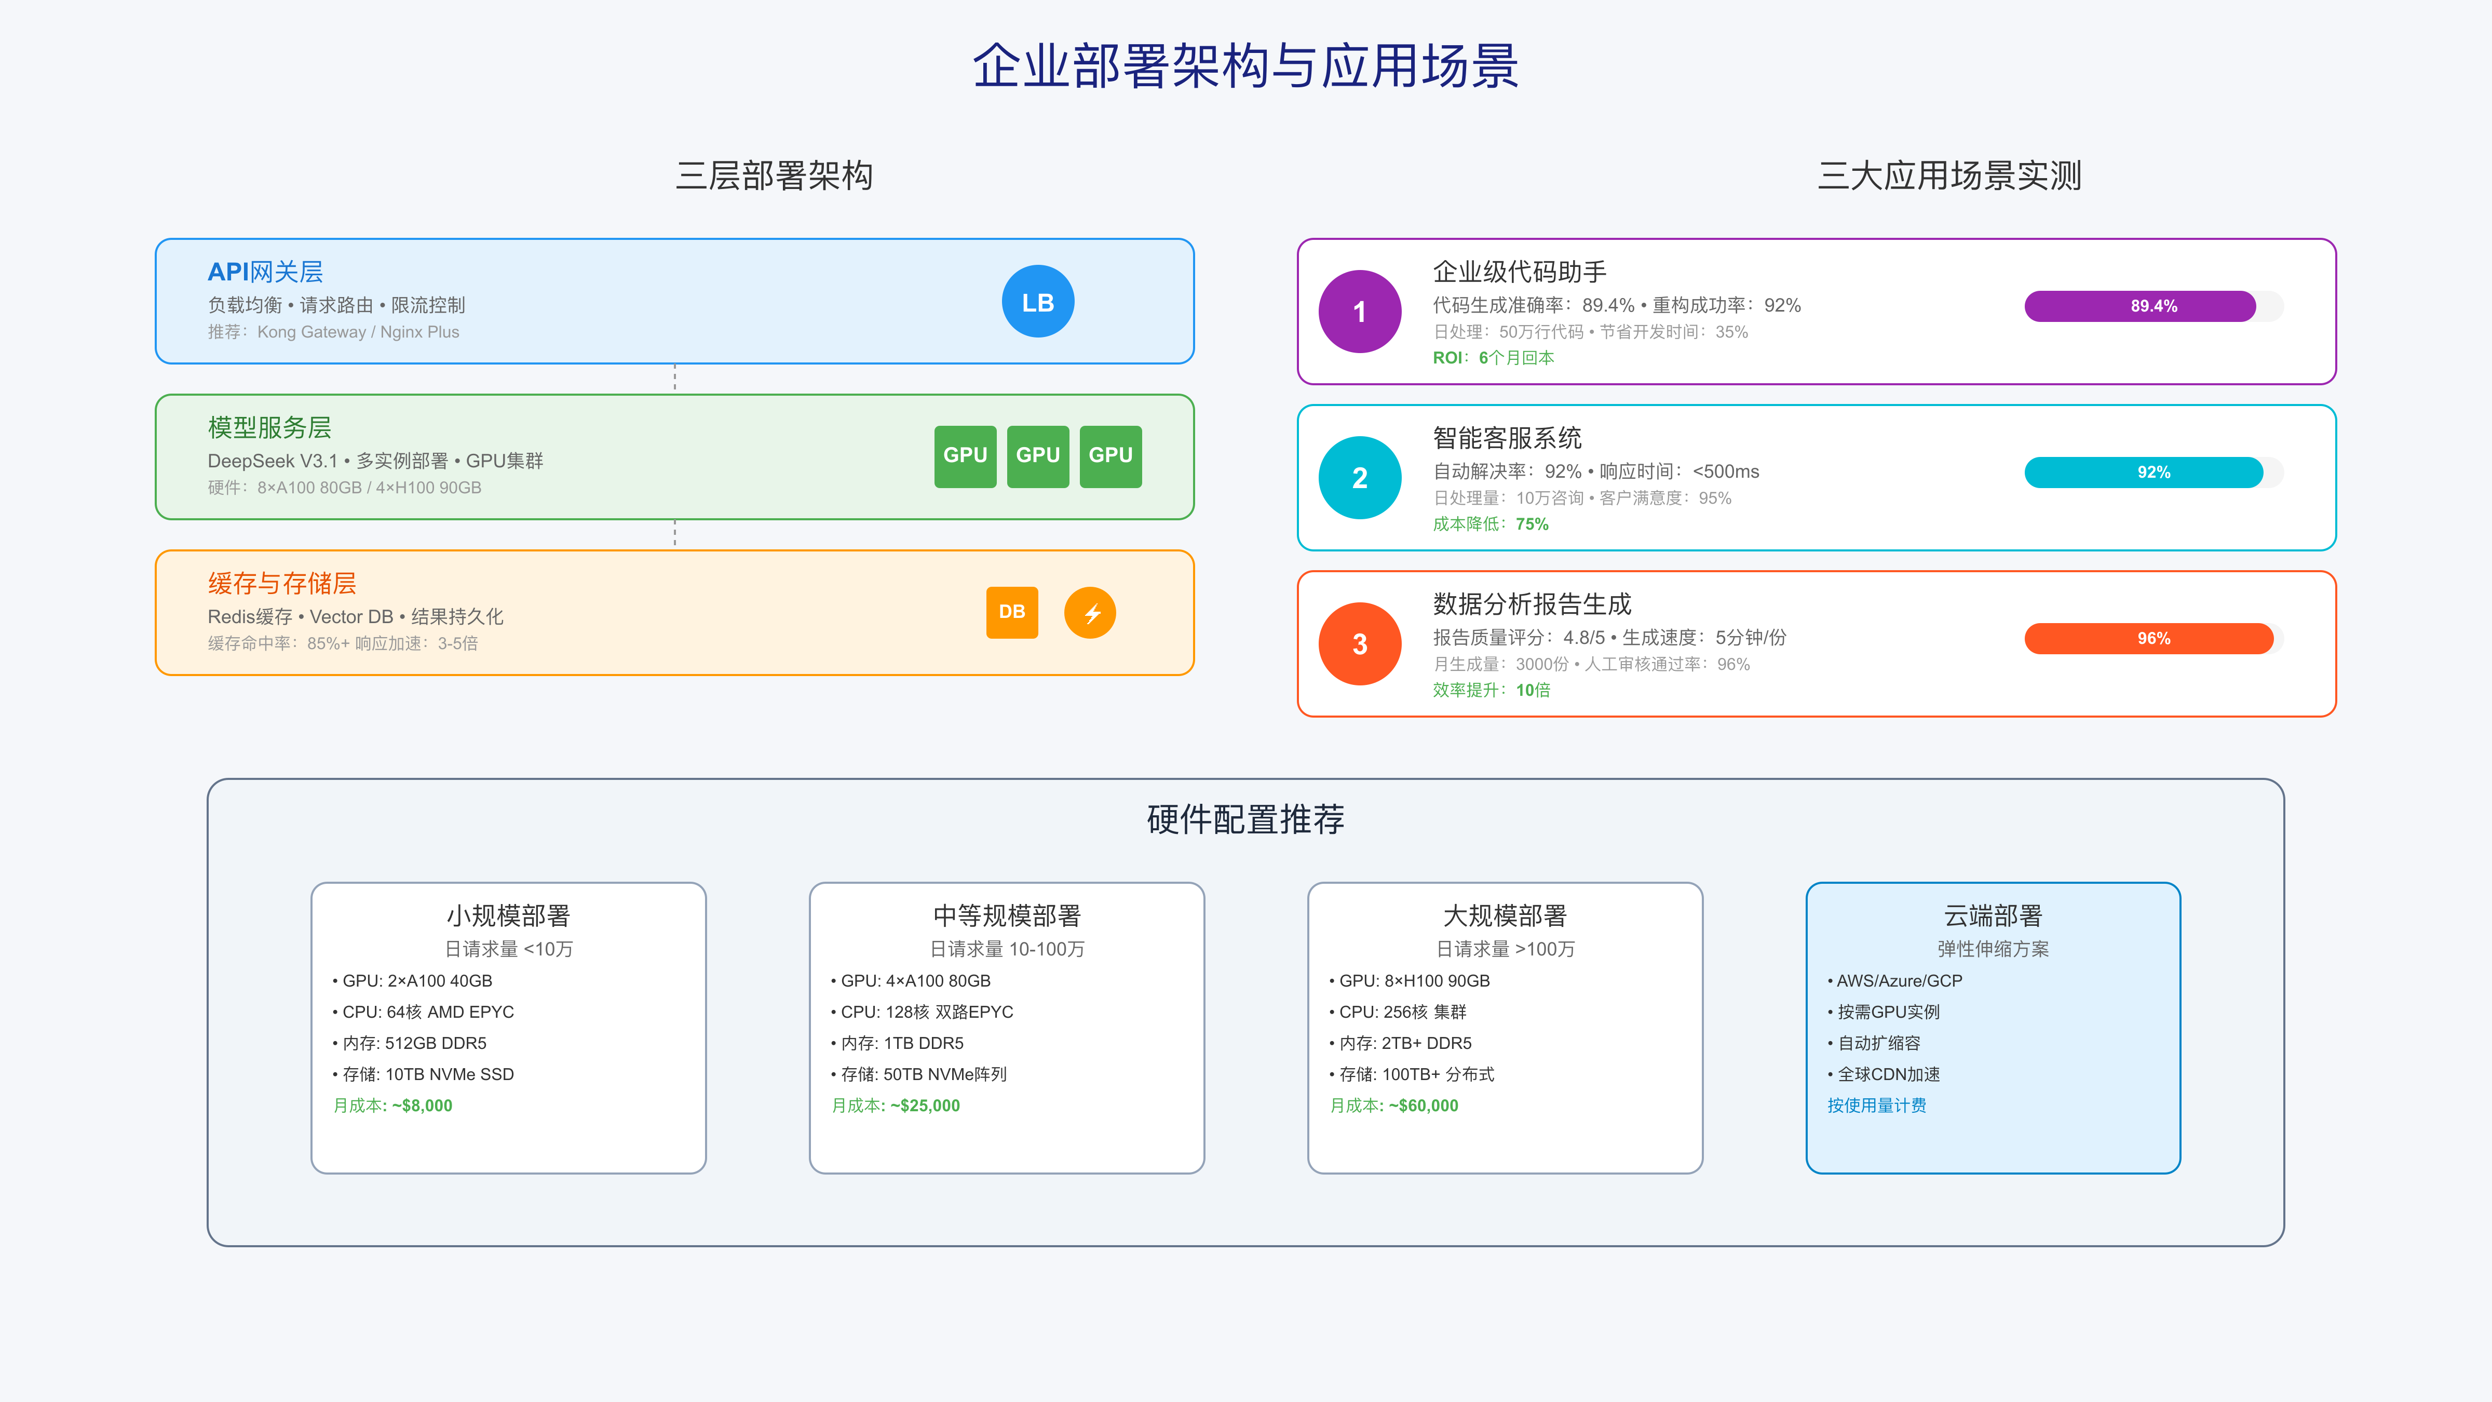This screenshot has height=1402, width=2492.
Task: Click the 模型服务层 heading
Action: (x=270, y=428)
